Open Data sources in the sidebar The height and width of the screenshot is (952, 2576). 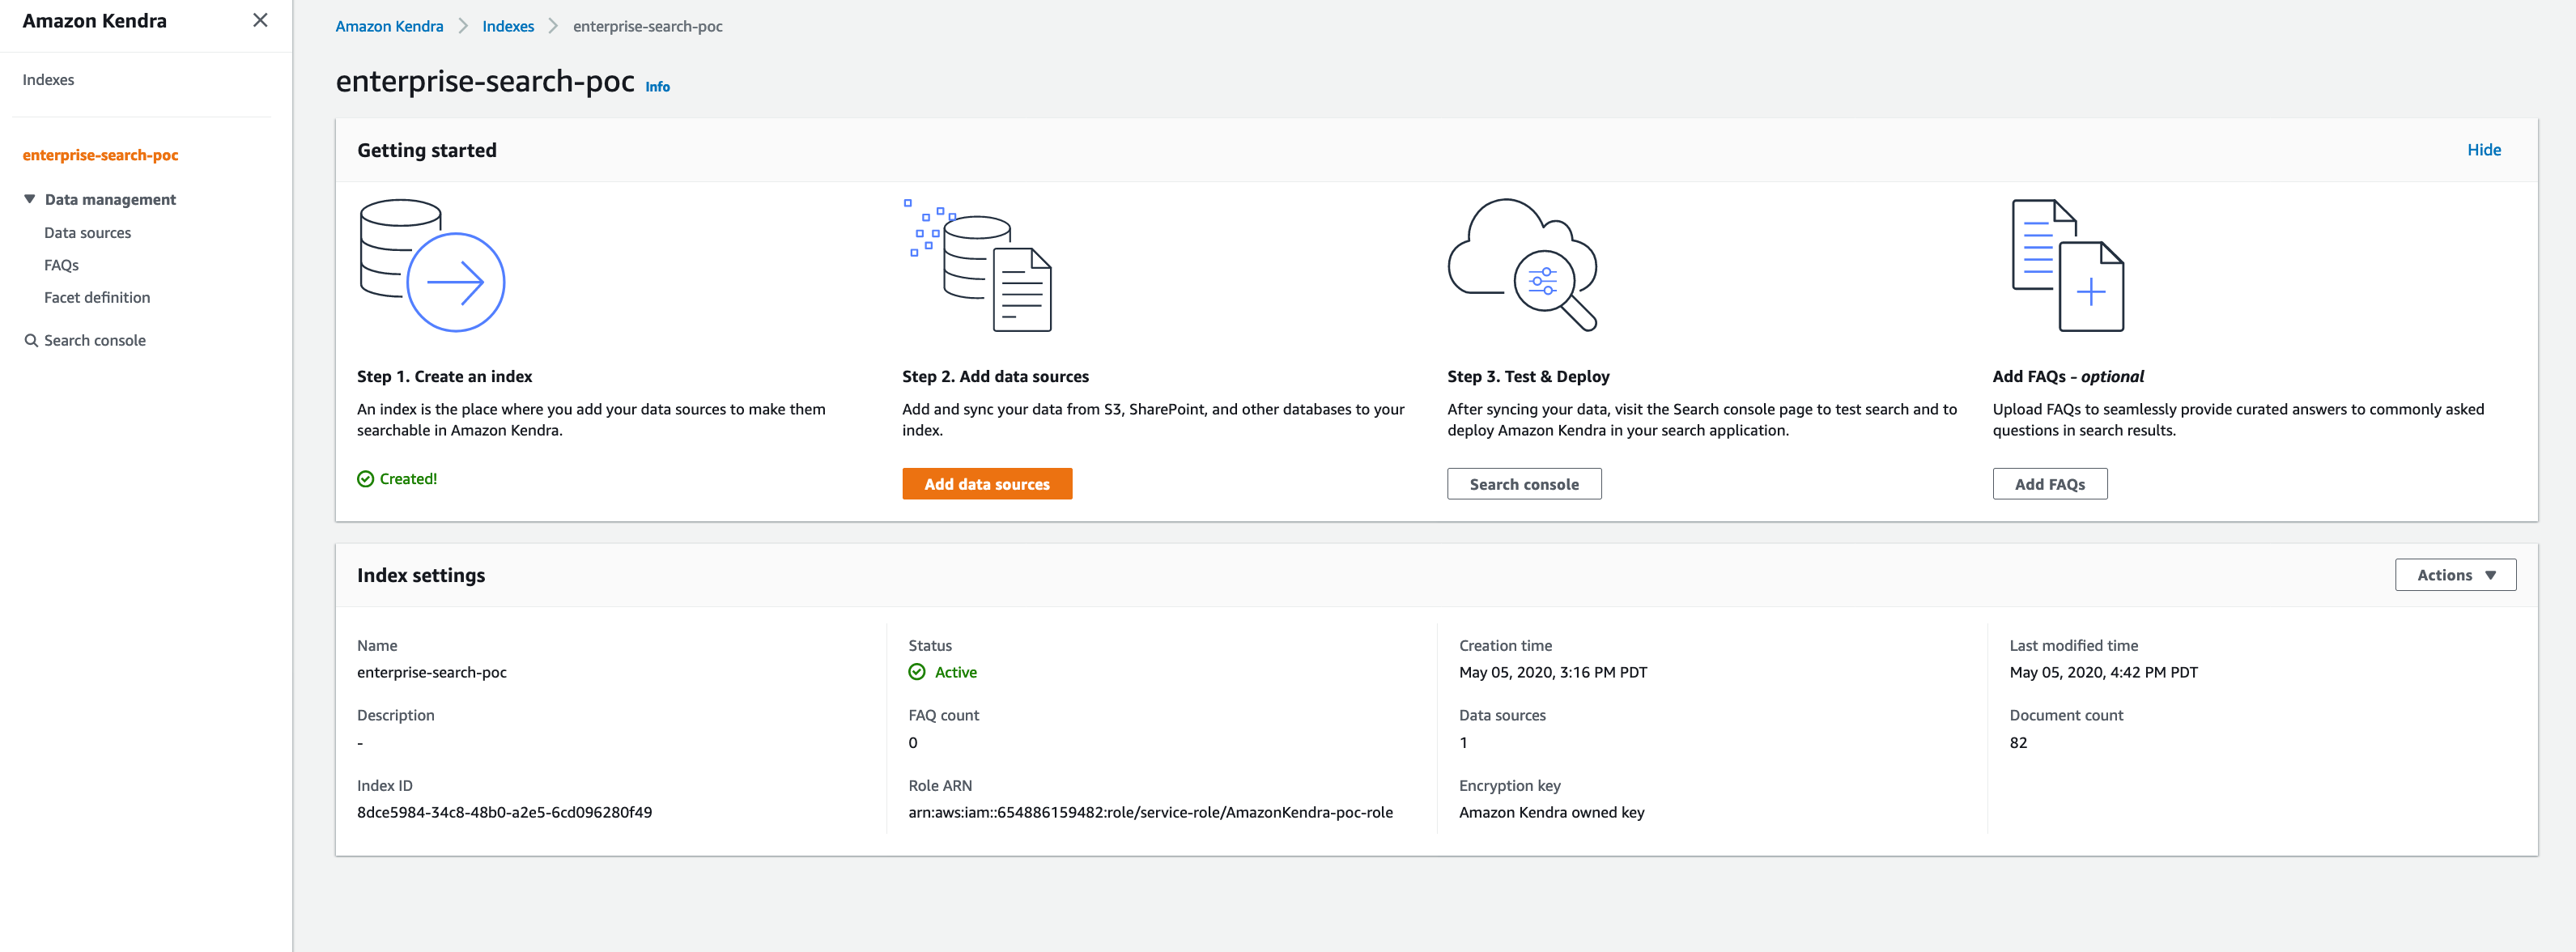pyautogui.click(x=87, y=233)
